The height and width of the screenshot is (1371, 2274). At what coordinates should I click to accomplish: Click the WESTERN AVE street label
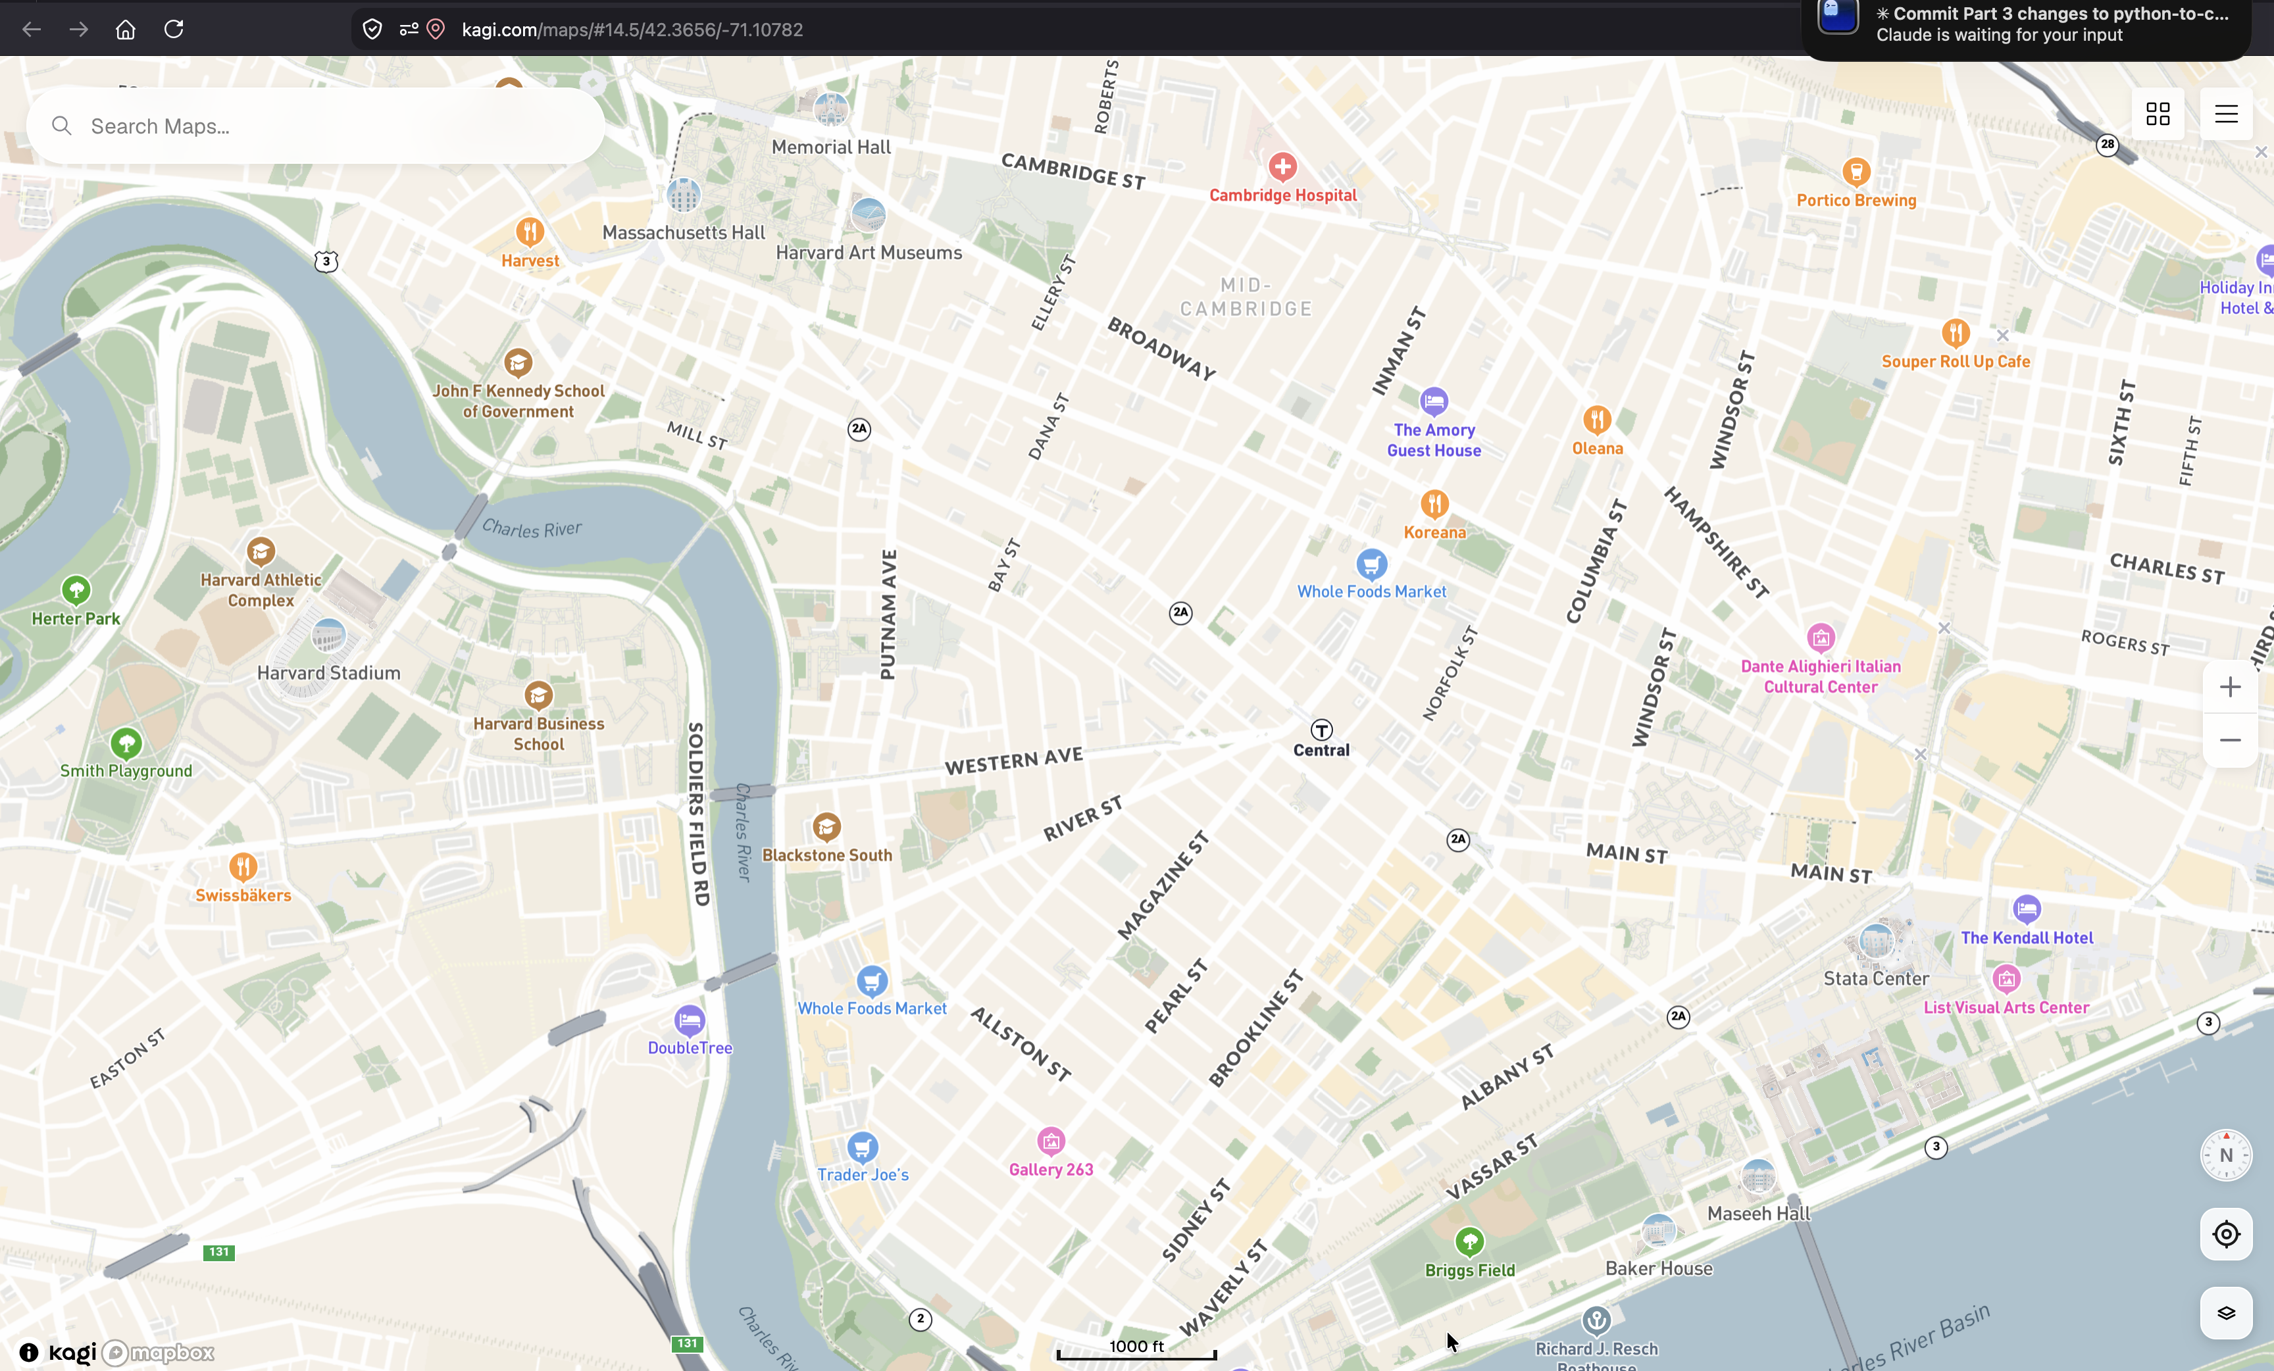coord(1013,761)
